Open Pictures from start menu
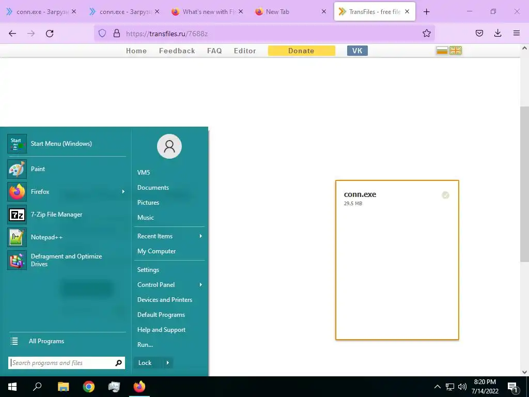This screenshot has width=529, height=397. coord(148,203)
